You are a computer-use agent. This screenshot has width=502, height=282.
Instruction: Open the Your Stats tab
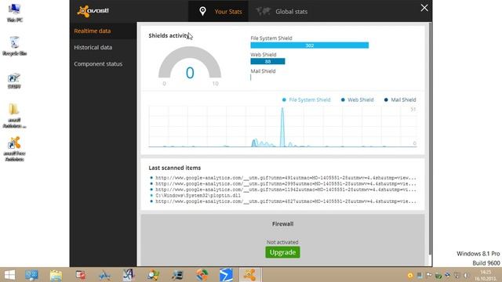click(218, 11)
